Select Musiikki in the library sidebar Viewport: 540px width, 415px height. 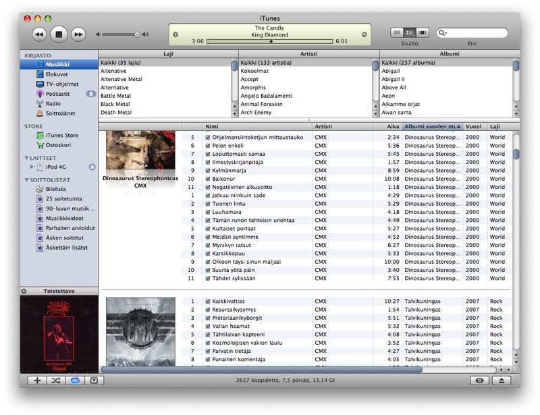coord(59,64)
